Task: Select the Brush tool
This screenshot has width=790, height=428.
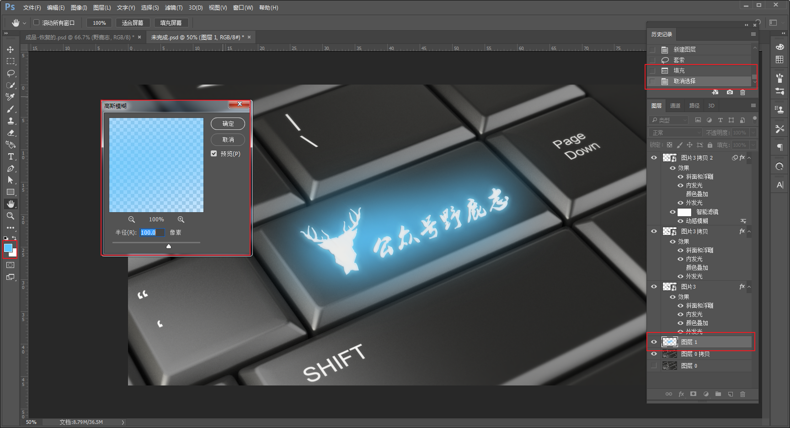Action: click(11, 109)
